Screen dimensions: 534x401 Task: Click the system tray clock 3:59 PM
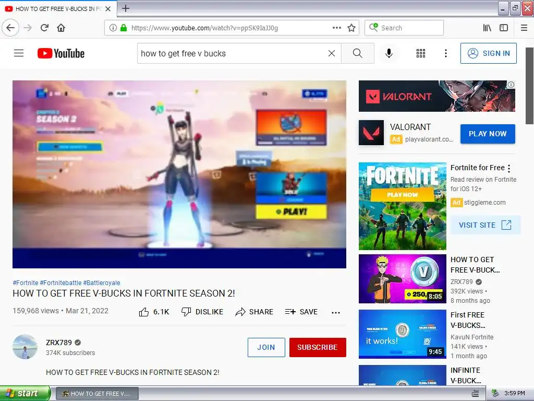point(514,393)
